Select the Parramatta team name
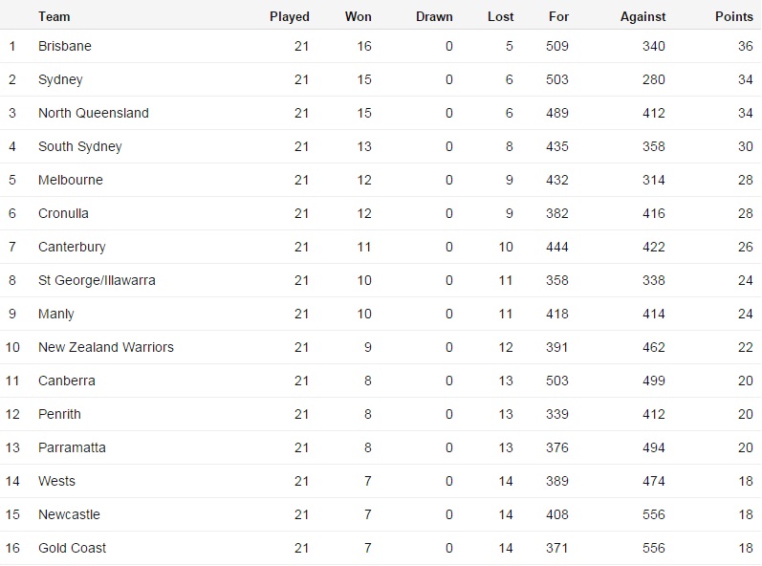 pos(72,447)
